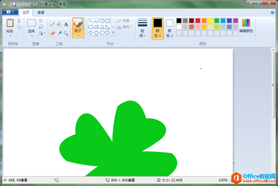Image resolution: width=278 pixels, height=186 pixels.
Task: Click the vertical scrollbar thumb
Action: [x=273, y=85]
